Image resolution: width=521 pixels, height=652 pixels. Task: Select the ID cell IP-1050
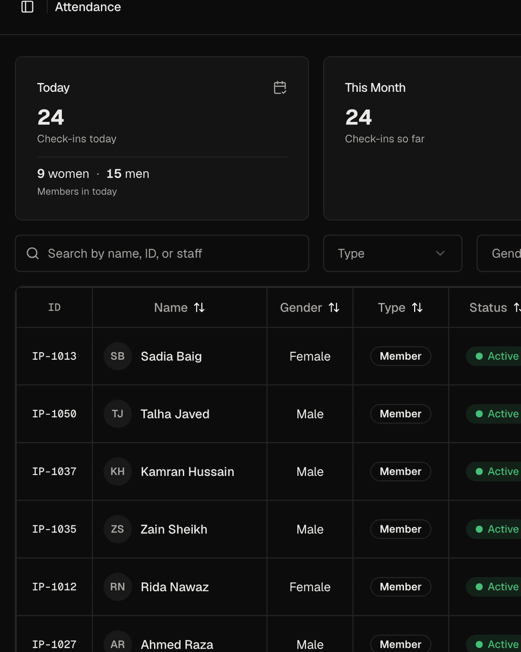(54, 414)
